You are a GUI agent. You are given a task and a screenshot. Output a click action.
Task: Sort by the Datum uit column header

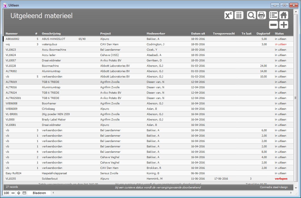(x=198, y=34)
